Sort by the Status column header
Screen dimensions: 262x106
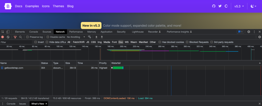pos(46,63)
